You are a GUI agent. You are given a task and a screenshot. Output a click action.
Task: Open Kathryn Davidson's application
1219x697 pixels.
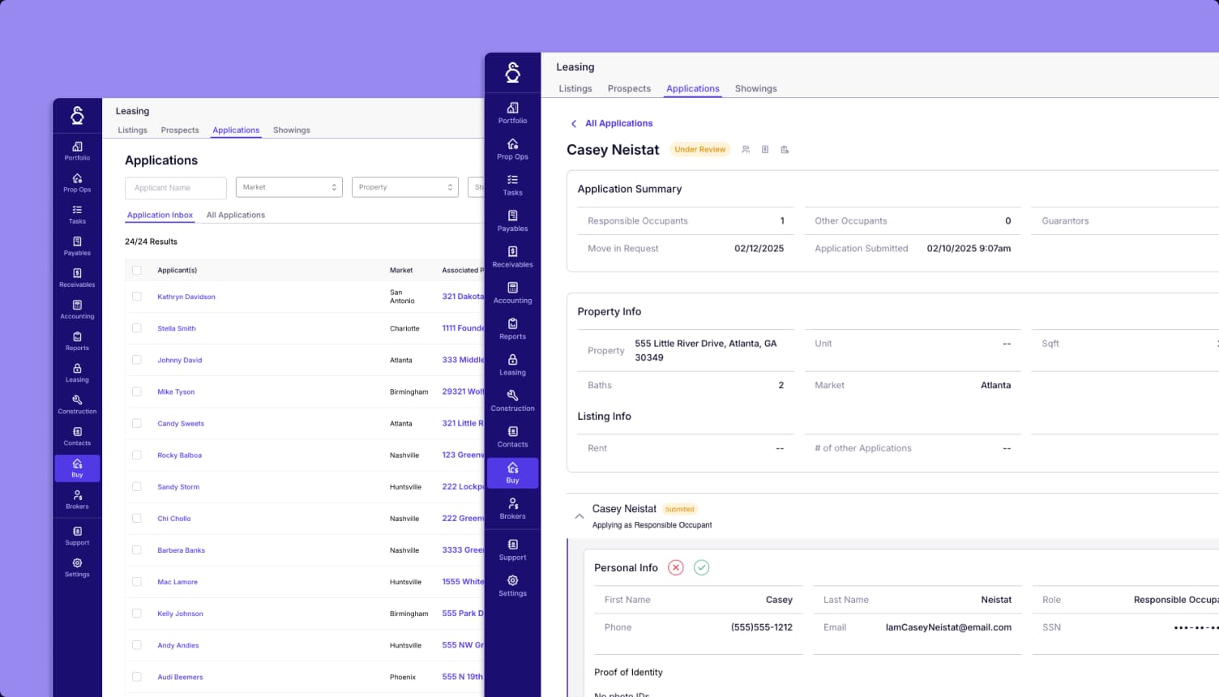[x=186, y=297]
